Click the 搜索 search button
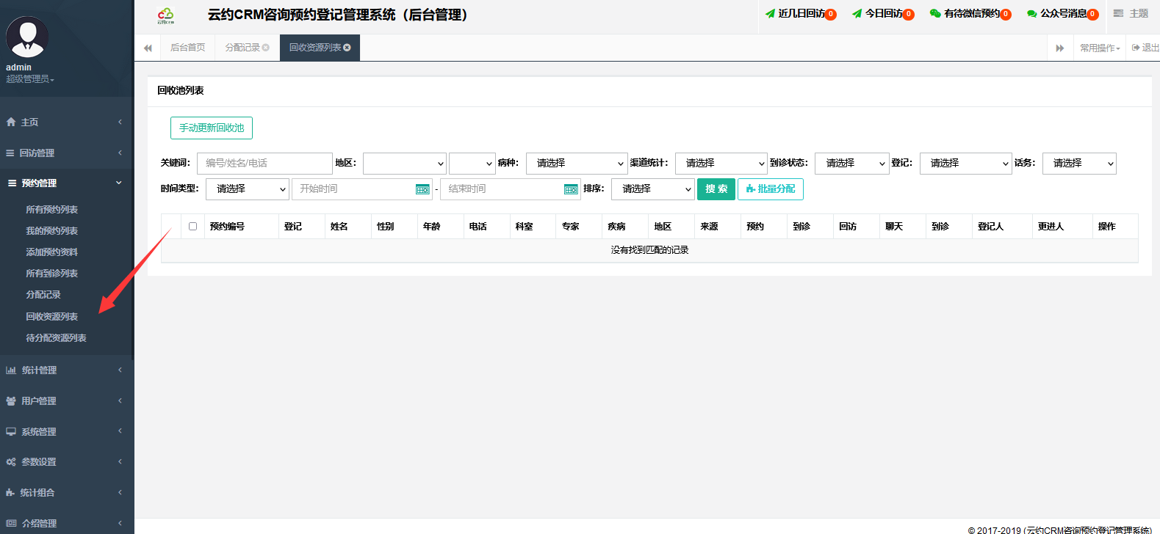The width and height of the screenshot is (1160, 534). tap(716, 189)
